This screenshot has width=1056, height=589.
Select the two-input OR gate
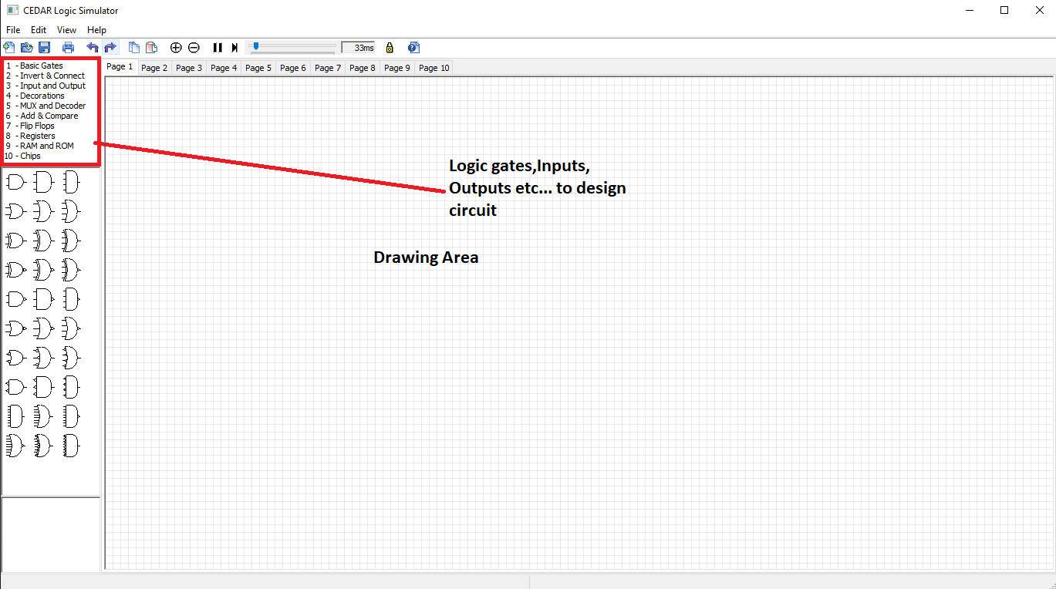pyautogui.click(x=15, y=210)
